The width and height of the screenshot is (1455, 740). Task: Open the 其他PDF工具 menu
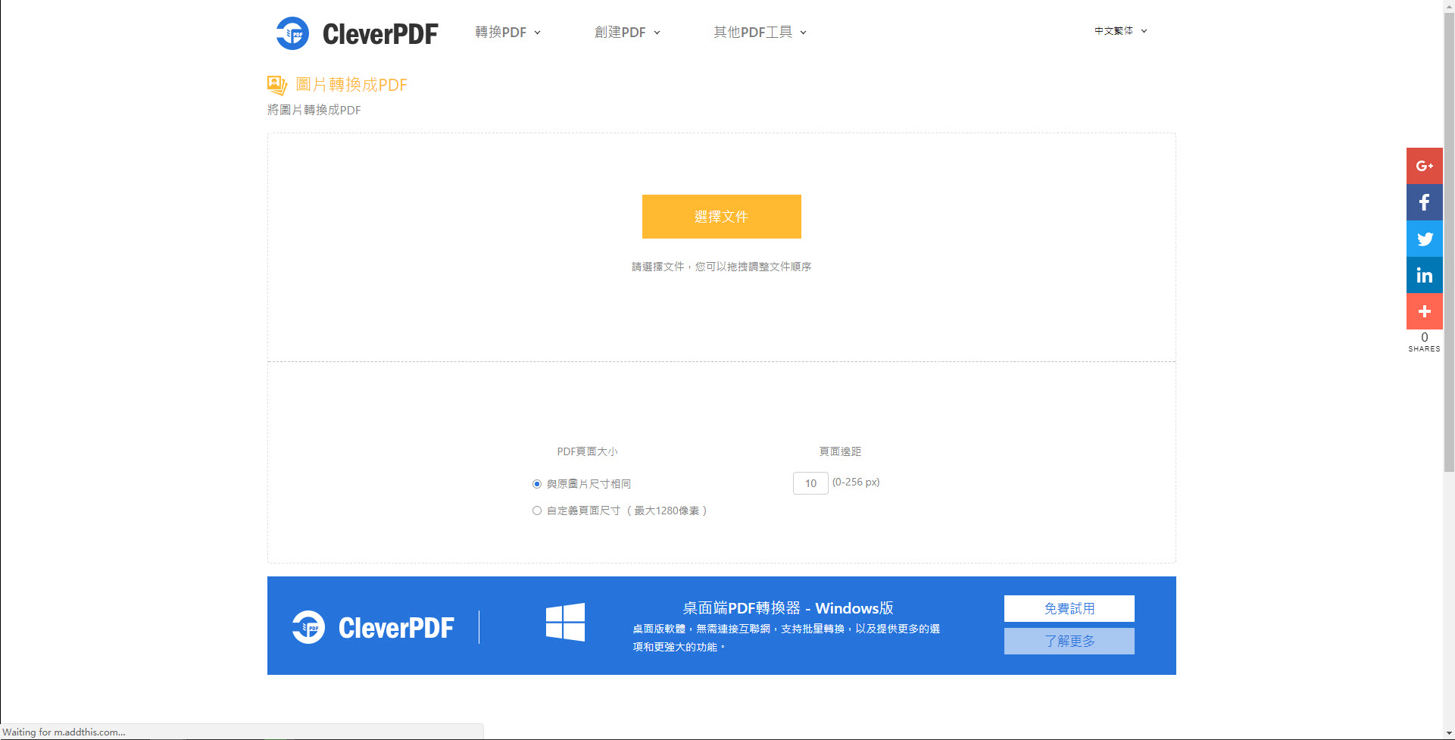(x=760, y=33)
